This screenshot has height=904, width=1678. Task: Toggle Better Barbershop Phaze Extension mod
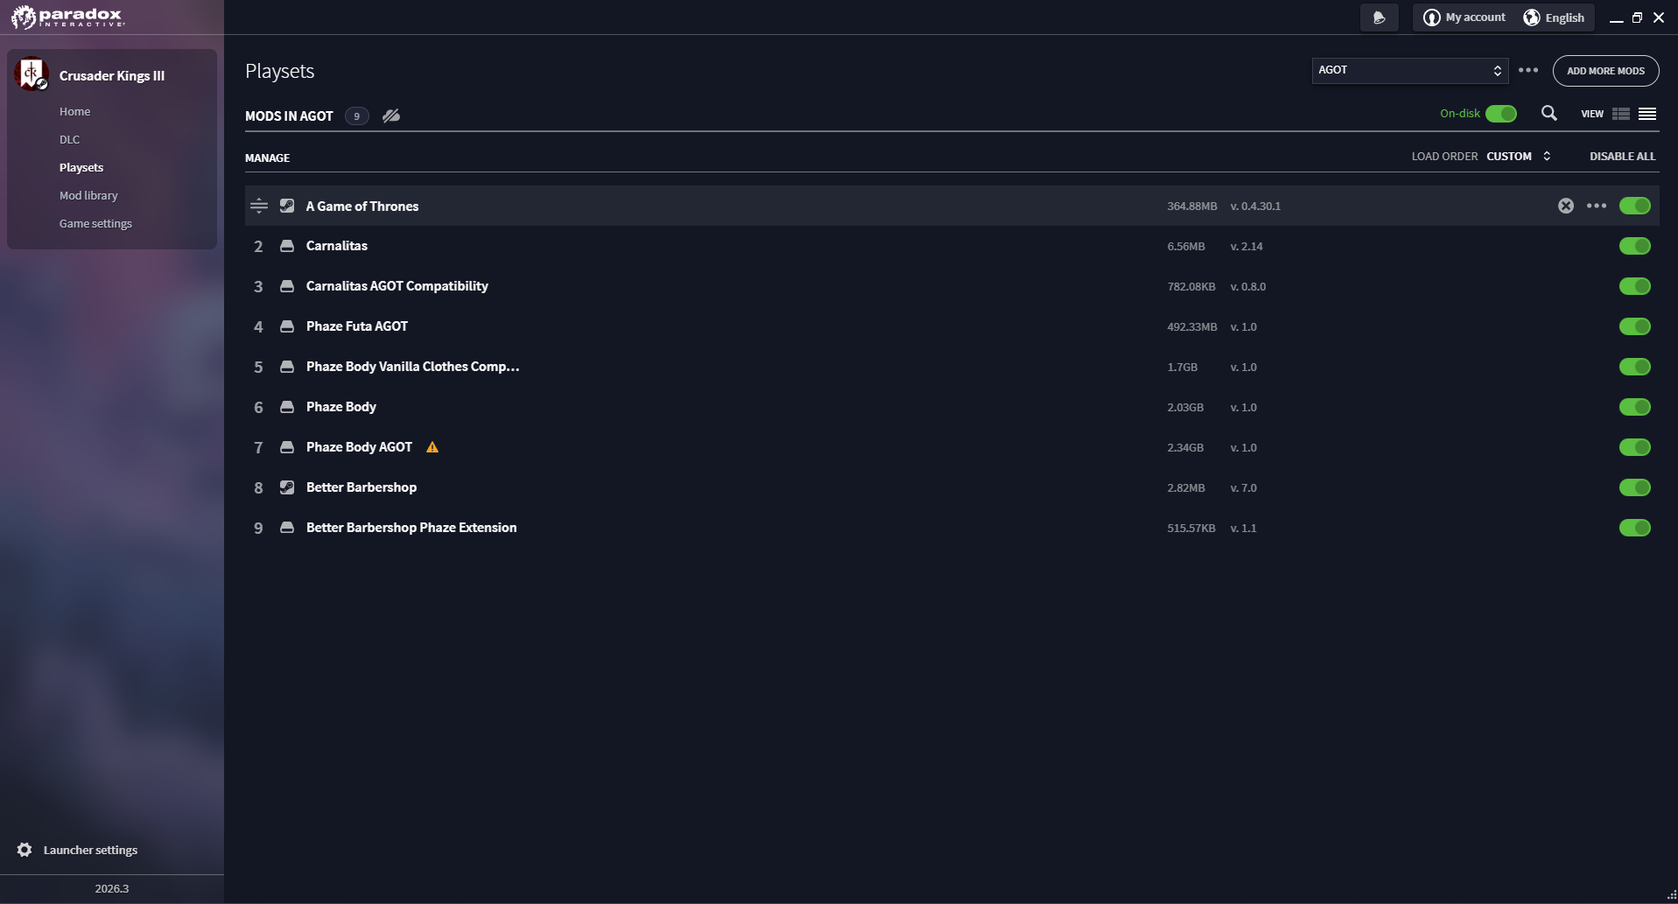point(1635,528)
